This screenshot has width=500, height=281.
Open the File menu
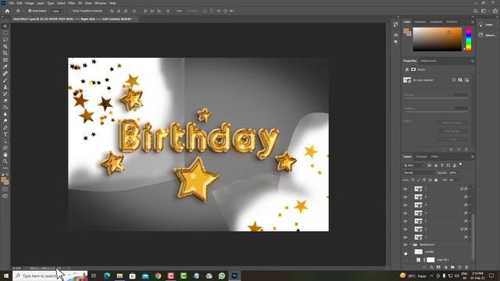click(12, 3)
